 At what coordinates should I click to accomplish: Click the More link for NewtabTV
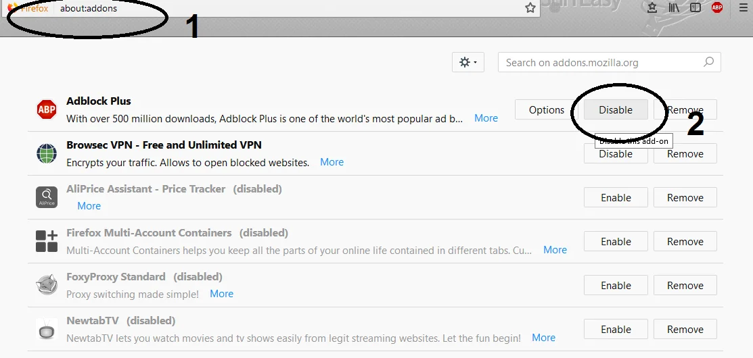coord(543,338)
